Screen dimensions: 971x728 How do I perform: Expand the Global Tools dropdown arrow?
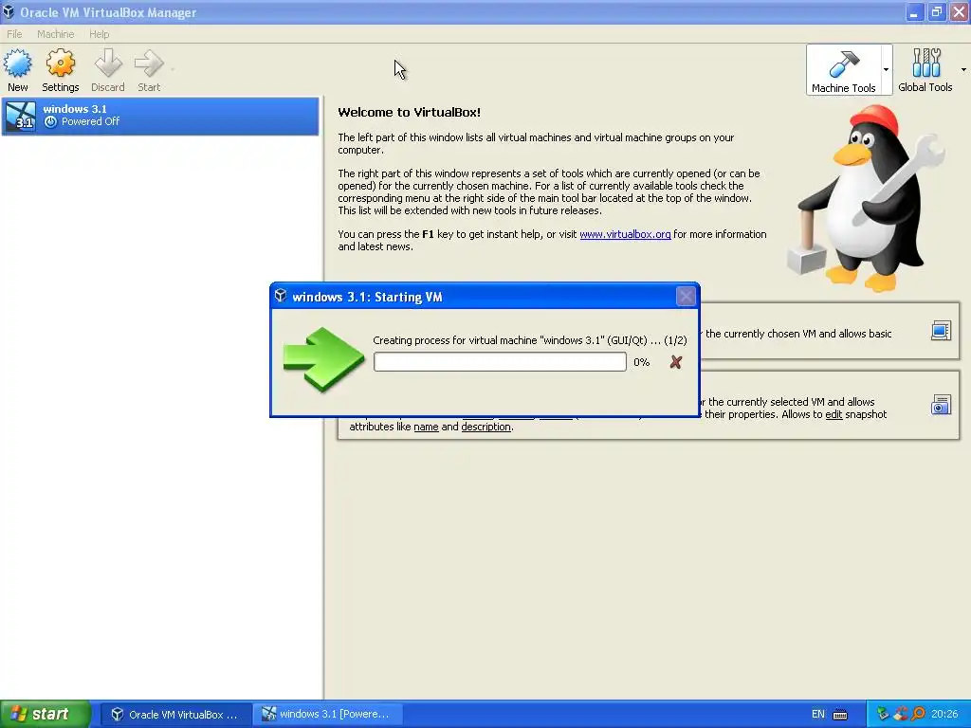963,70
